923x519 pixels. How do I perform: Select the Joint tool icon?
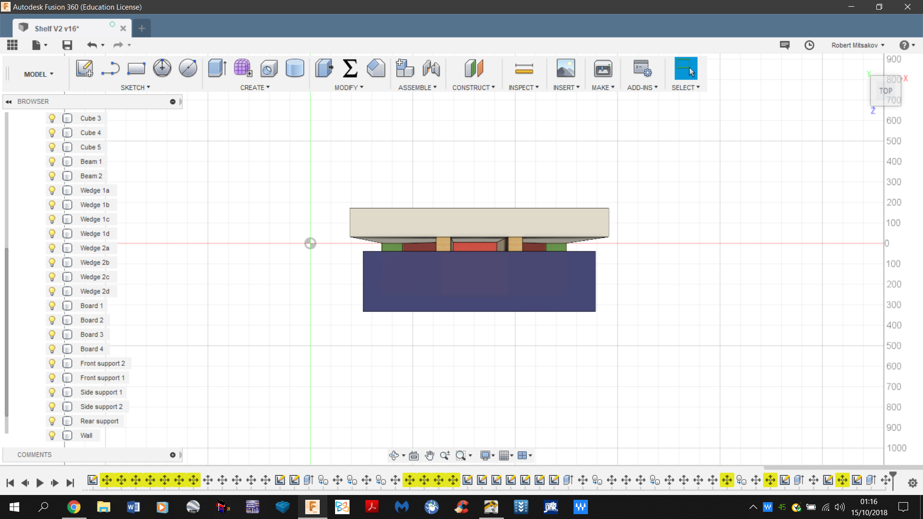[x=431, y=68]
